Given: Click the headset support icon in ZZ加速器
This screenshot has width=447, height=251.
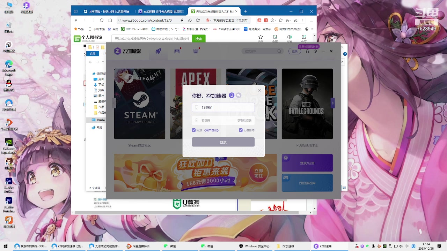Looking at the screenshot, I should point(307,51).
